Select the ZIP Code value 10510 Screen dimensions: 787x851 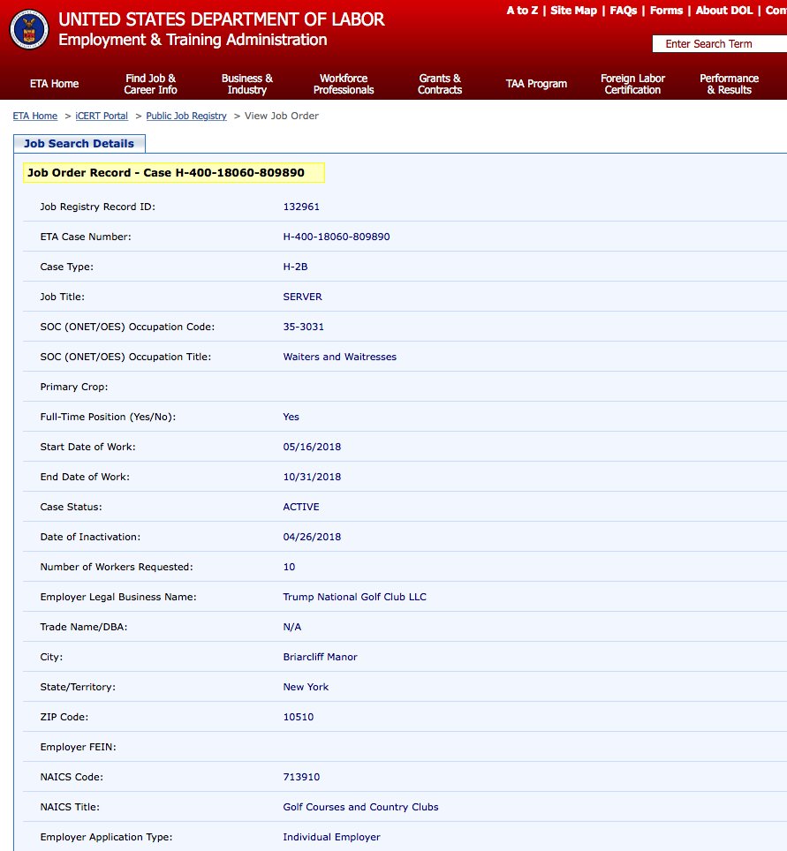[x=299, y=717]
